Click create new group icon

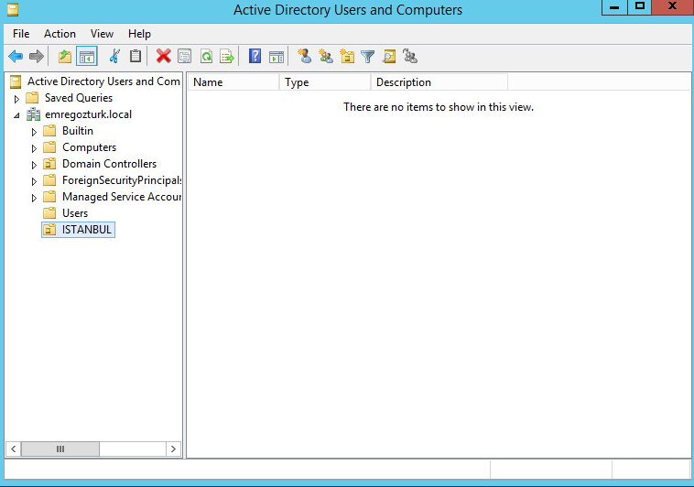pyautogui.click(x=325, y=57)
